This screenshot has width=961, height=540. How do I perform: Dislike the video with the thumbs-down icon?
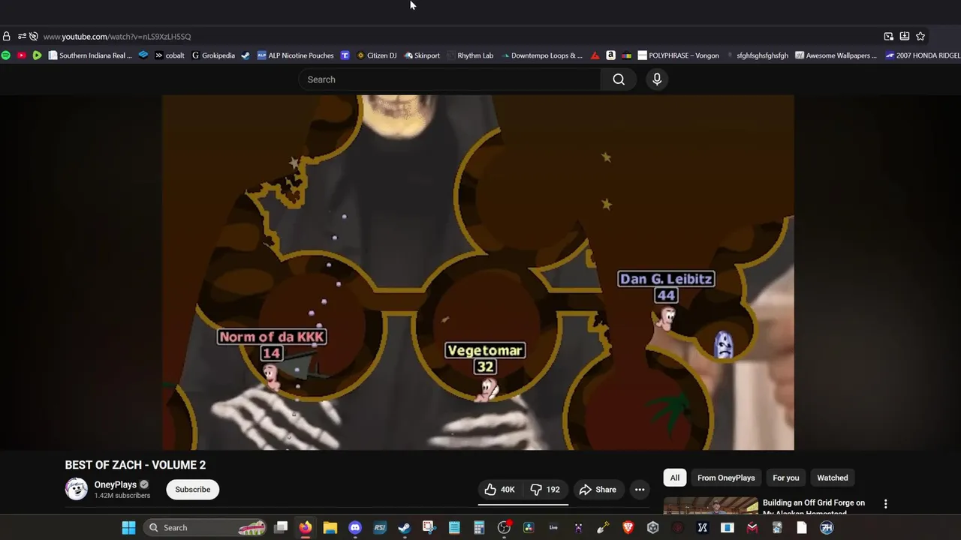pos(546,490)
